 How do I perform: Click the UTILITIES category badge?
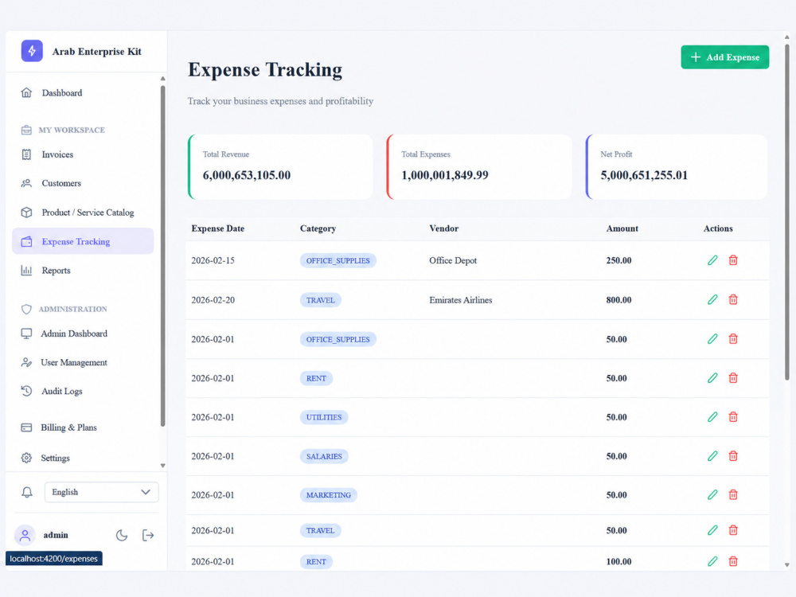(x=324, y=417)
